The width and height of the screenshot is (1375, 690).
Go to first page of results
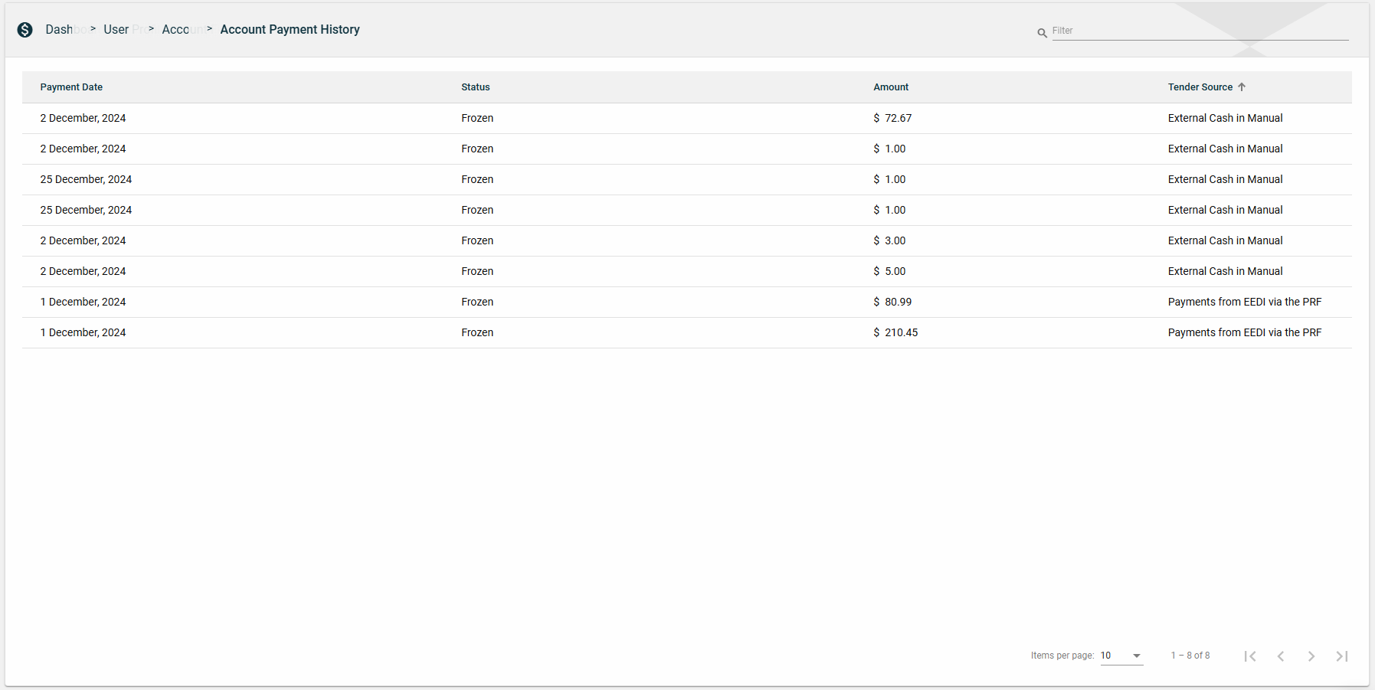click(1250, 656)
